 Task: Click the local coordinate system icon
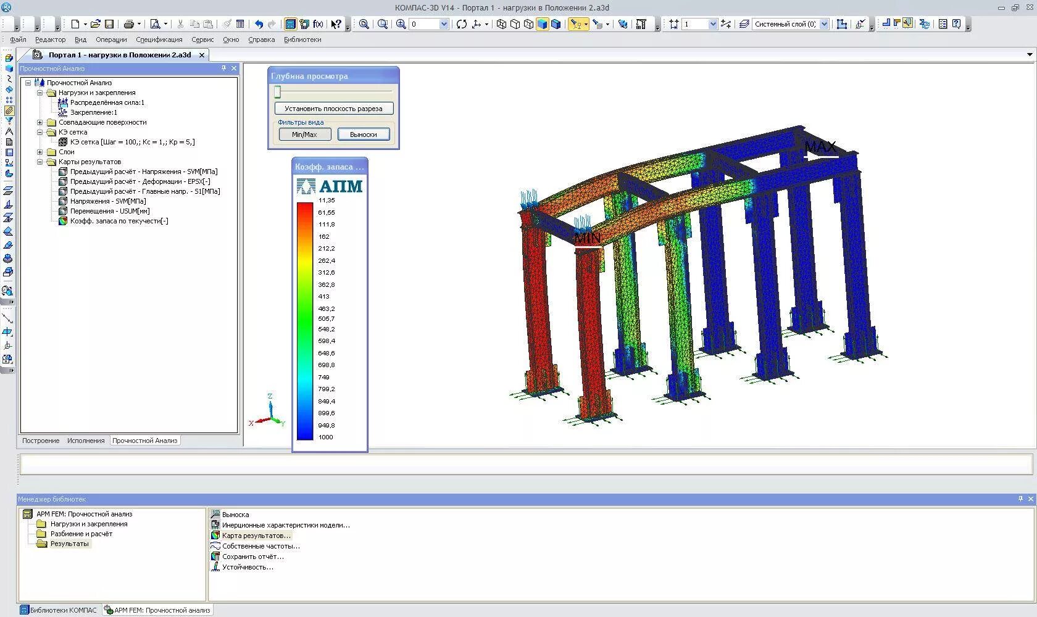(477, 24)
